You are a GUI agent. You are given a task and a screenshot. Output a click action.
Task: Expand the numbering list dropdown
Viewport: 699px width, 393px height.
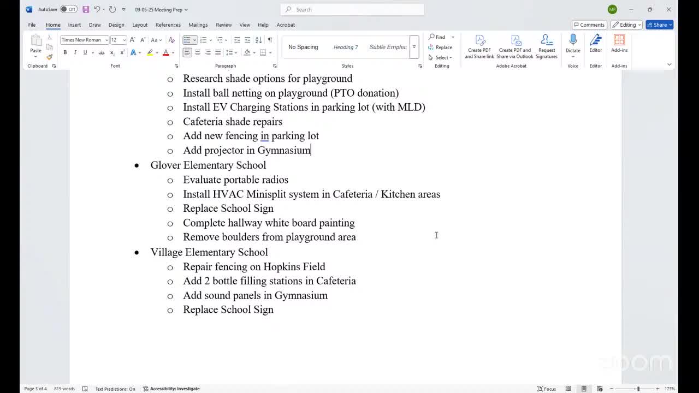pos(210,40)
